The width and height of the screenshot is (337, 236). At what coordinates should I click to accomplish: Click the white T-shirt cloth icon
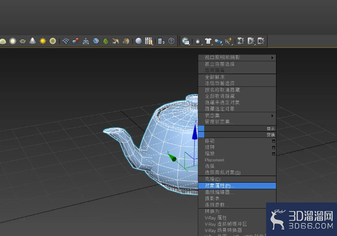208,41
